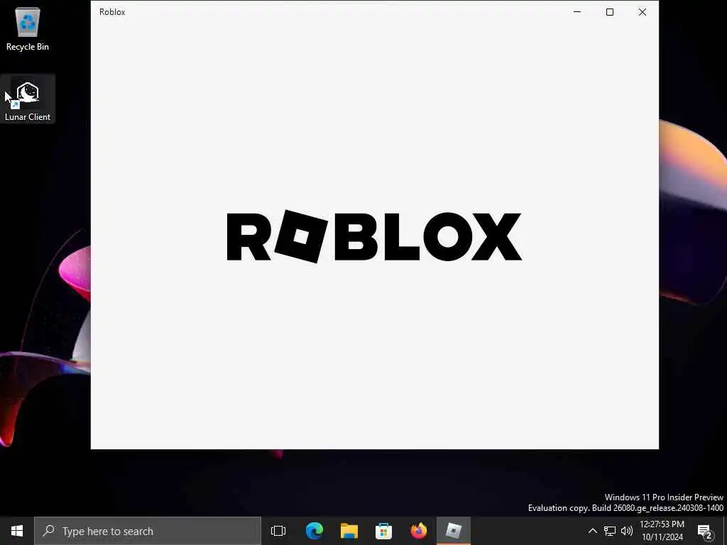Open Task View from the taskbar
The image size is (727, 545).
[278, 531]
